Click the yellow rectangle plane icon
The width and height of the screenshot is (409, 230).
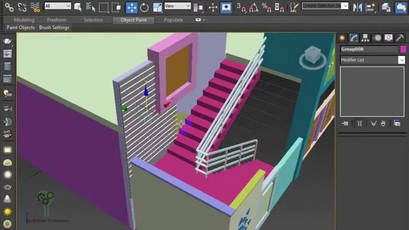coord(8,150)
